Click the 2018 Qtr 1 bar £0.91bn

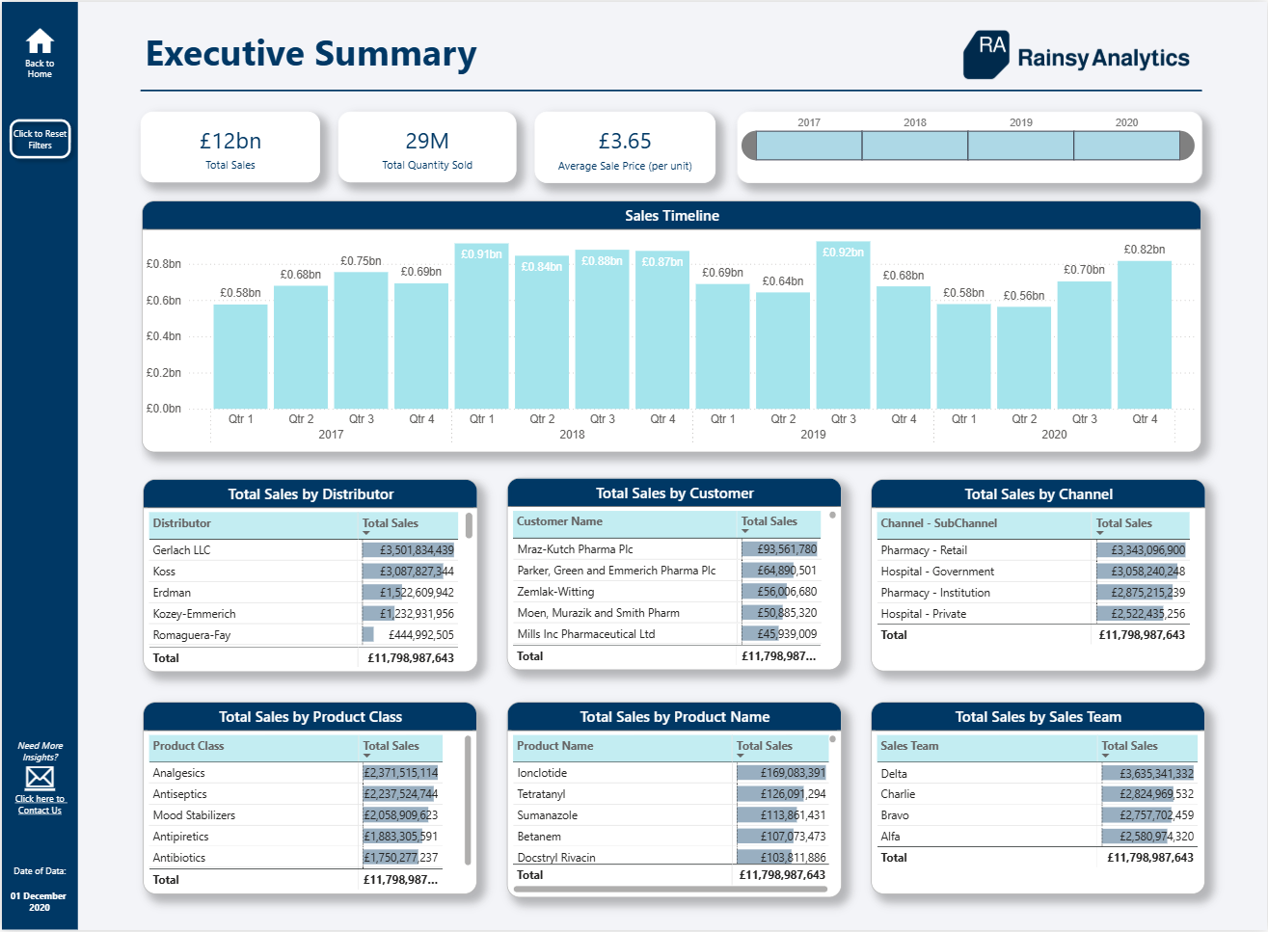[x=481, y=326]
